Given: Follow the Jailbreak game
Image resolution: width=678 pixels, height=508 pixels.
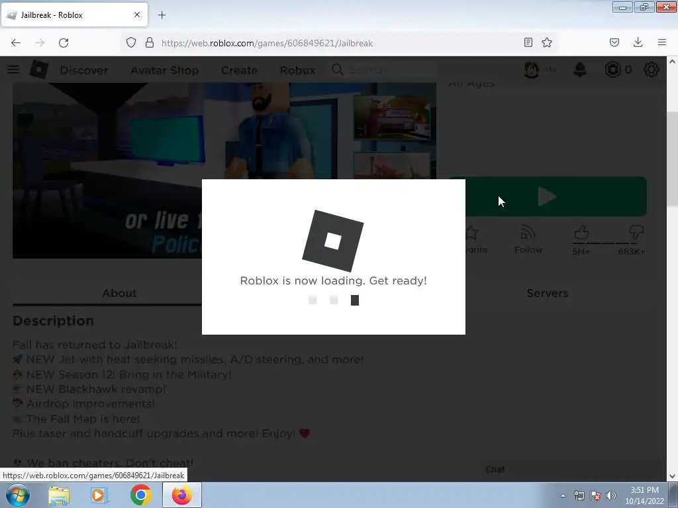Looking at the screenshot, I should (528, 239).
